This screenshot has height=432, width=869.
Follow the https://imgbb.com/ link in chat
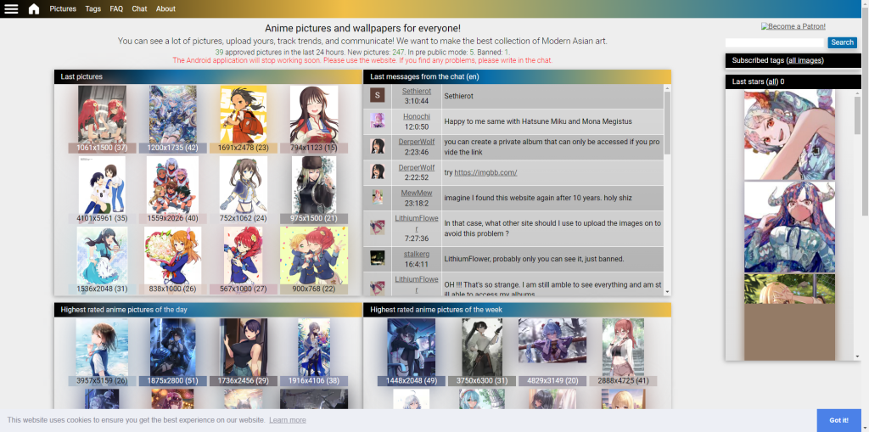point(485,172)
